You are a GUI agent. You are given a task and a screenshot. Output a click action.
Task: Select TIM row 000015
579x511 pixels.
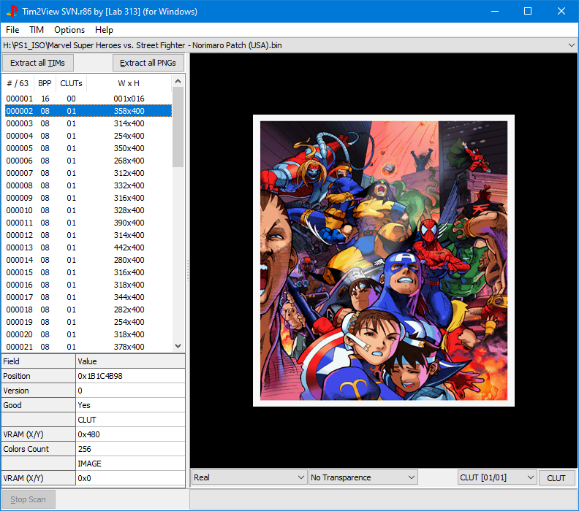point(88,272)
